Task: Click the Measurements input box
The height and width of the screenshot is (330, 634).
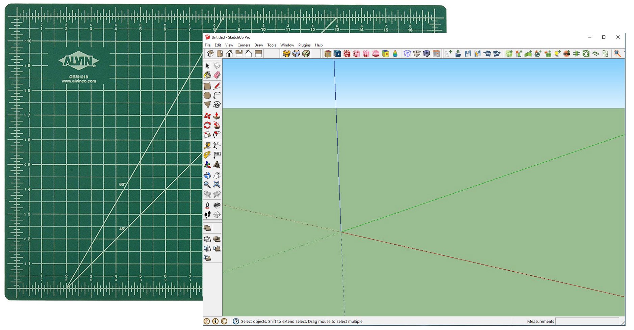Action: 587,321
